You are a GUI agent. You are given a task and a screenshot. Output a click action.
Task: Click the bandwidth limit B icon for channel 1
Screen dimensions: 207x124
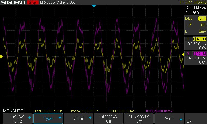coord(194,39)
